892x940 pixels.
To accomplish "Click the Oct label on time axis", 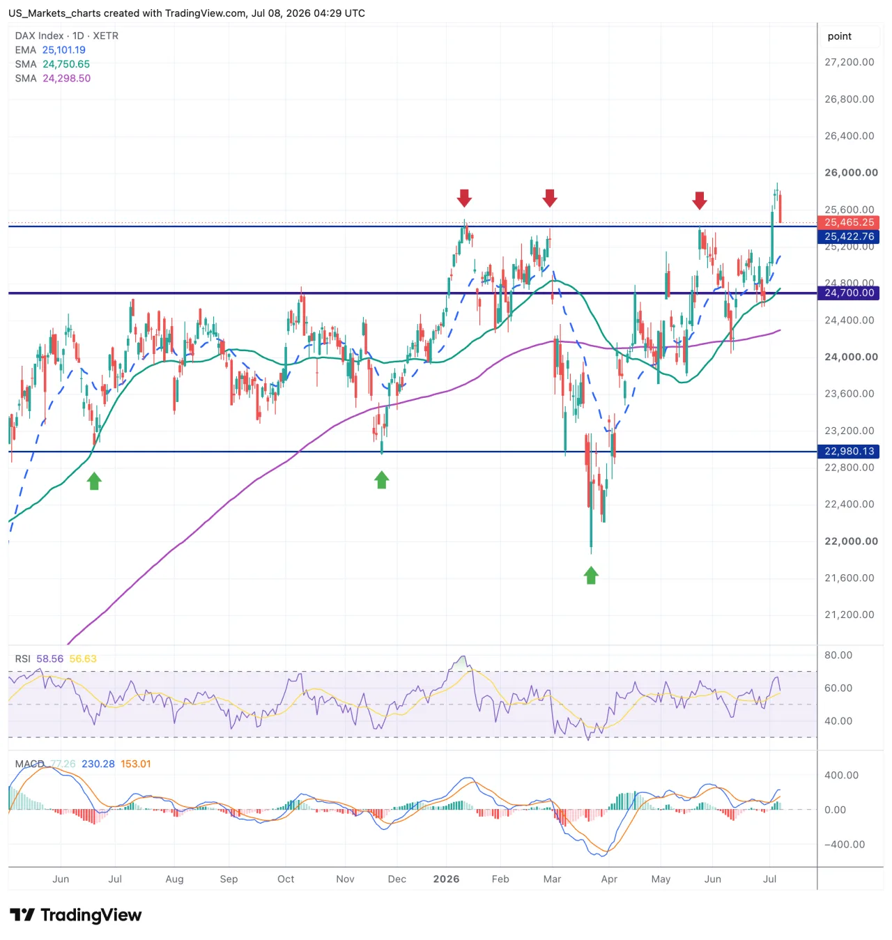I will 286,879.
